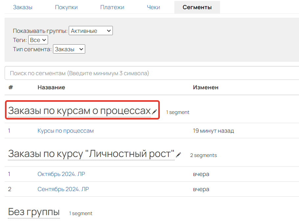Click group title Заказы по курсам о процессах

[79, 111]
